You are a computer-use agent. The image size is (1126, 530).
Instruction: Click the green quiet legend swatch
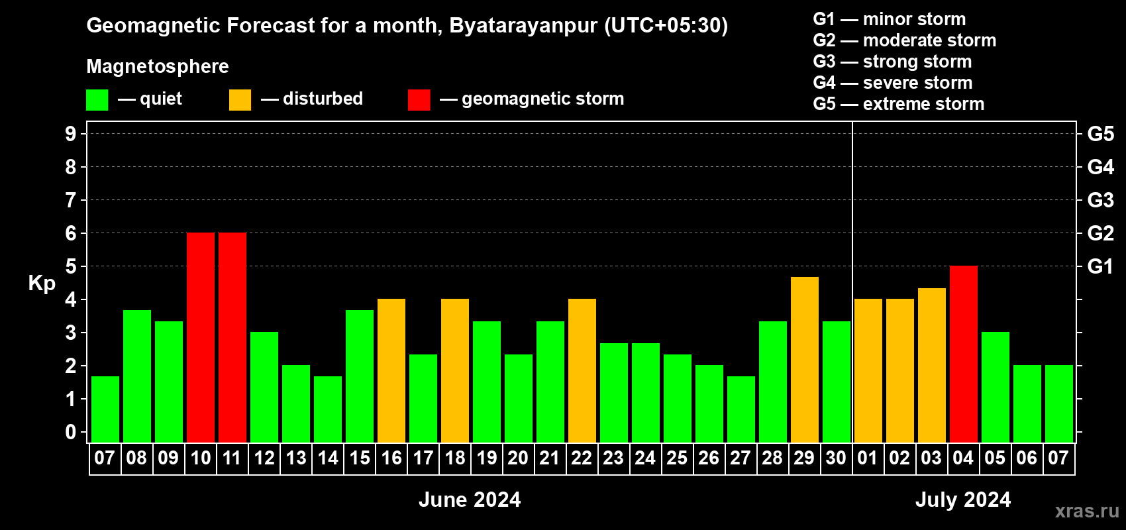[x=97, y=100]
